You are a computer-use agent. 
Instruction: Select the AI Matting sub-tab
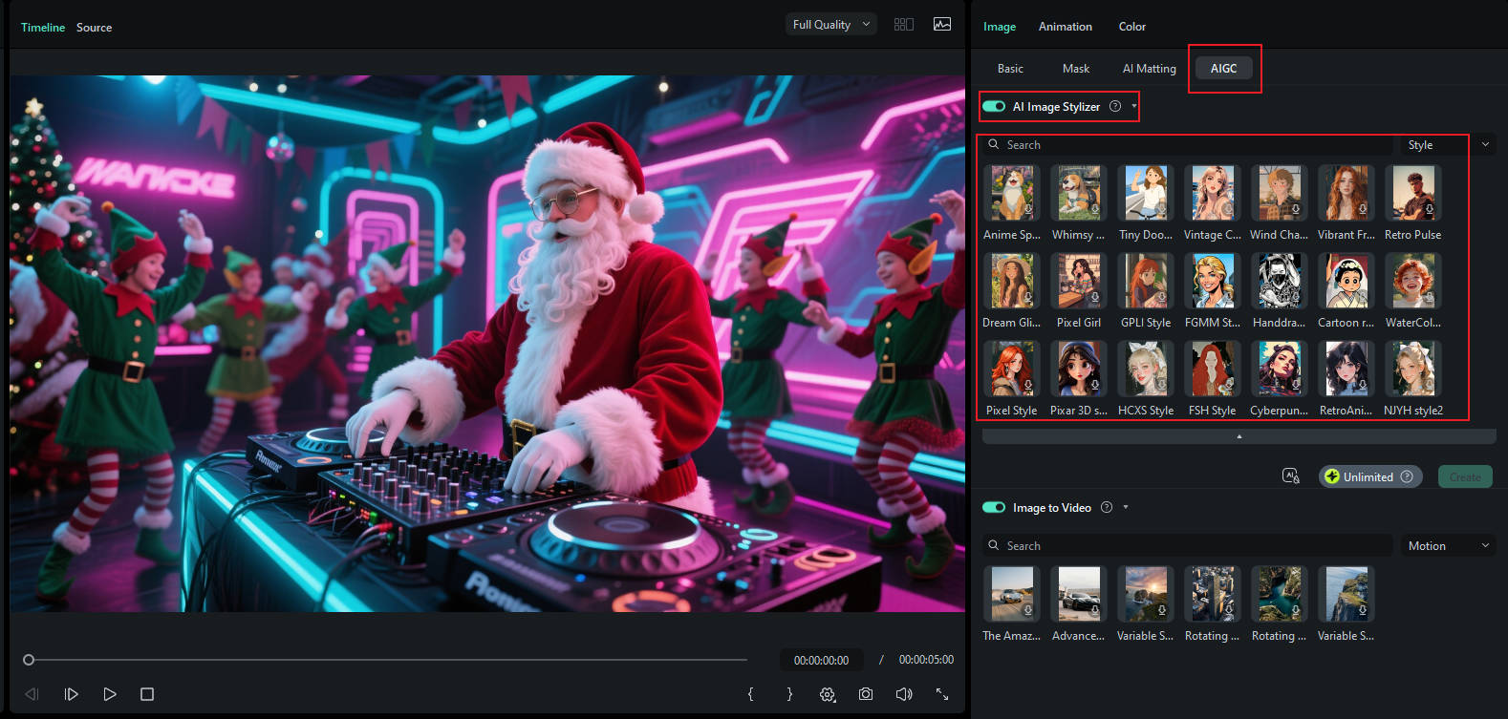click(1150, 69)
